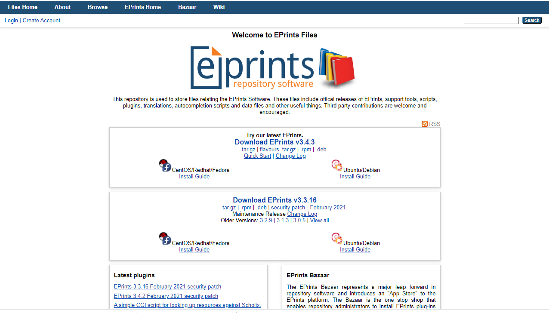549x313 pixels.
Task: Download EPrints v3.4.3 as .tar.gz
Action: 247,149
